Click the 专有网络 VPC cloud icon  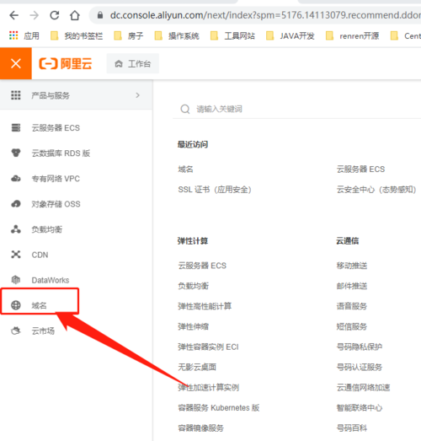16,178
